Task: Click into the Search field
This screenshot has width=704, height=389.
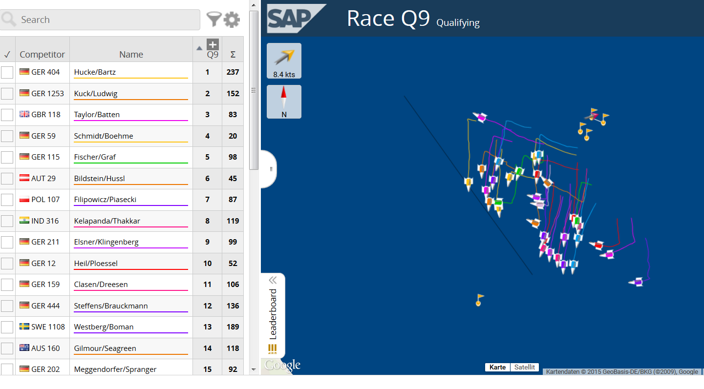Action: pyautogui.click(x=107, y=20)
